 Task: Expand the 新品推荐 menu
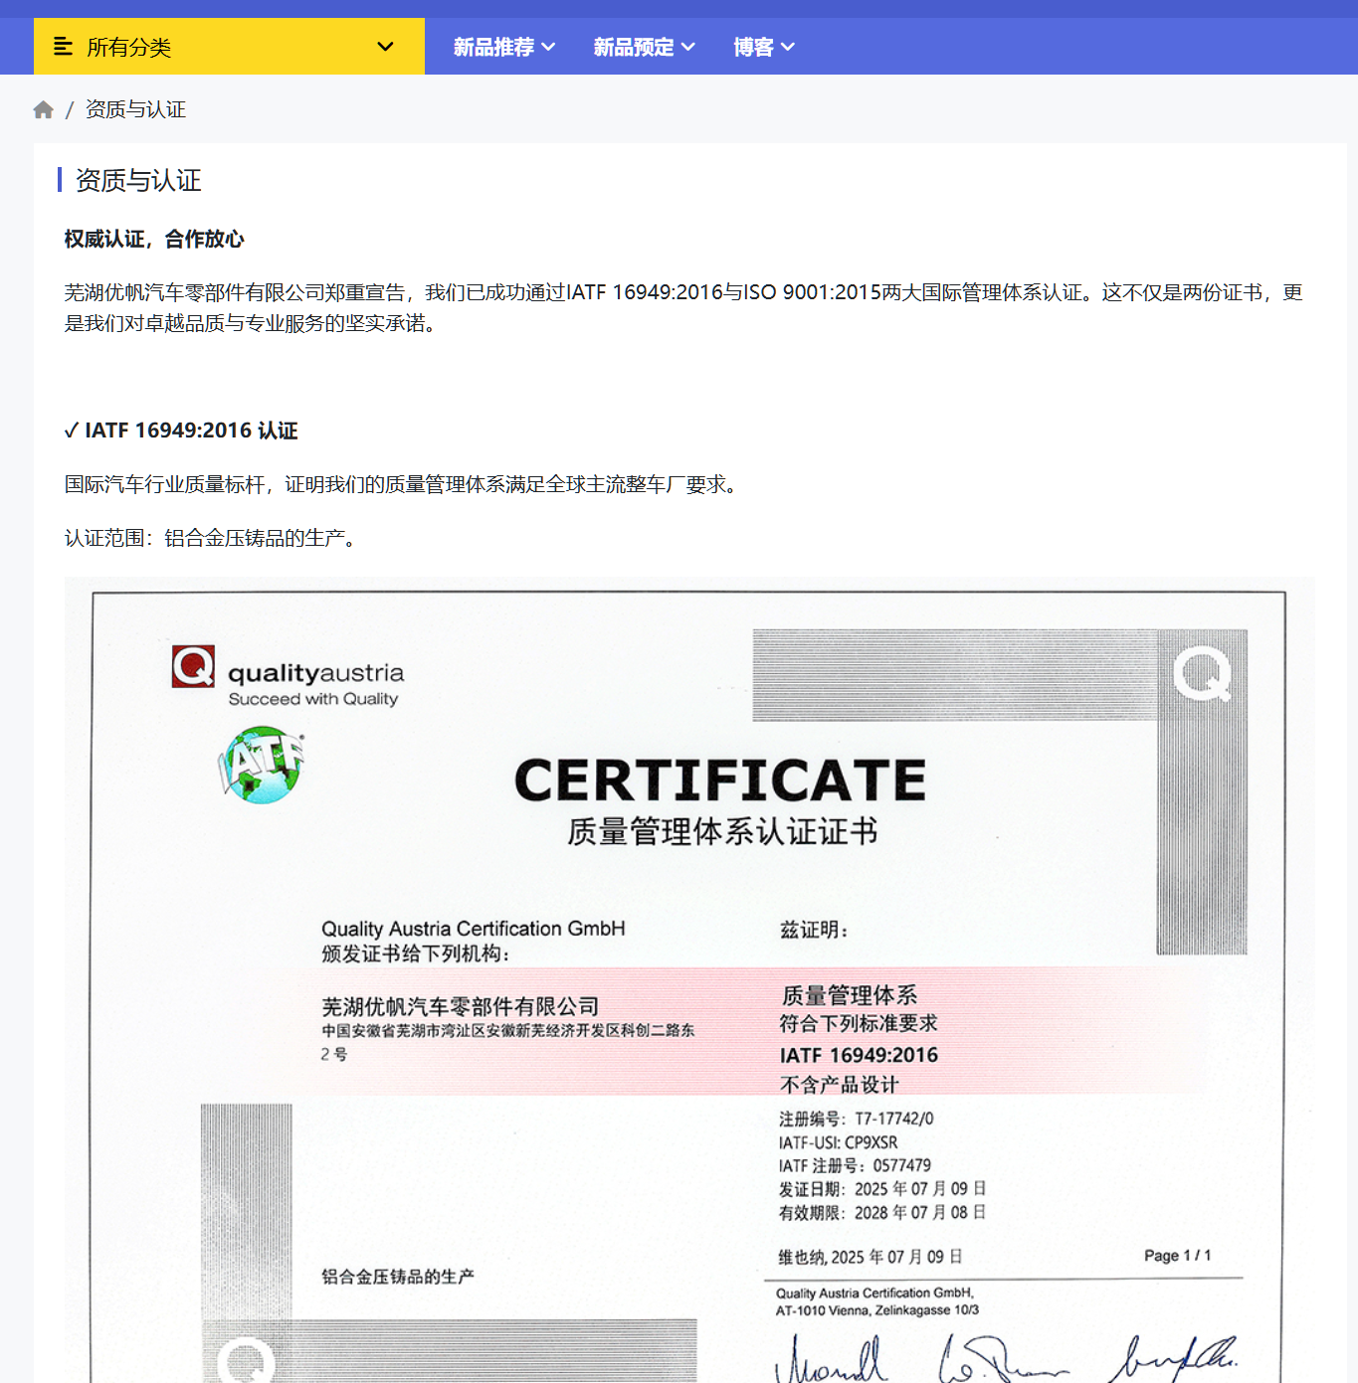[504, 47]
